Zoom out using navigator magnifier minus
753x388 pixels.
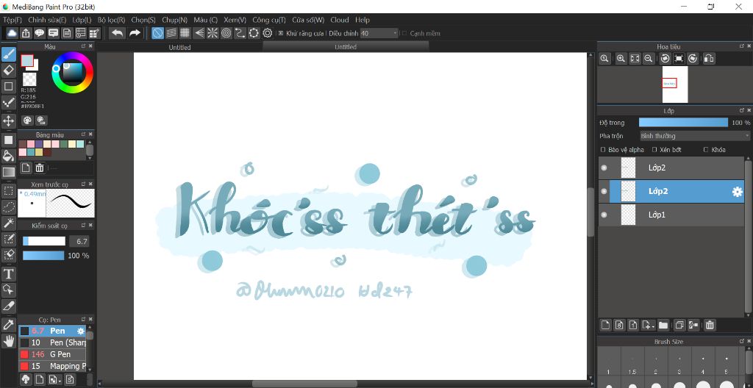pos(649,59)
